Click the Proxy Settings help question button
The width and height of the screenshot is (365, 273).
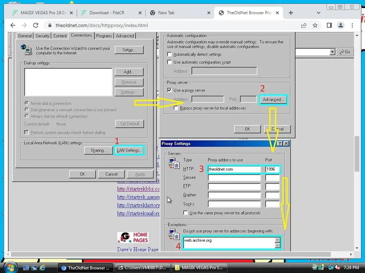tap(280, 144)
